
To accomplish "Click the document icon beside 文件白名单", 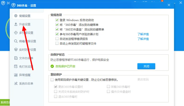I will tap(15, 58).
